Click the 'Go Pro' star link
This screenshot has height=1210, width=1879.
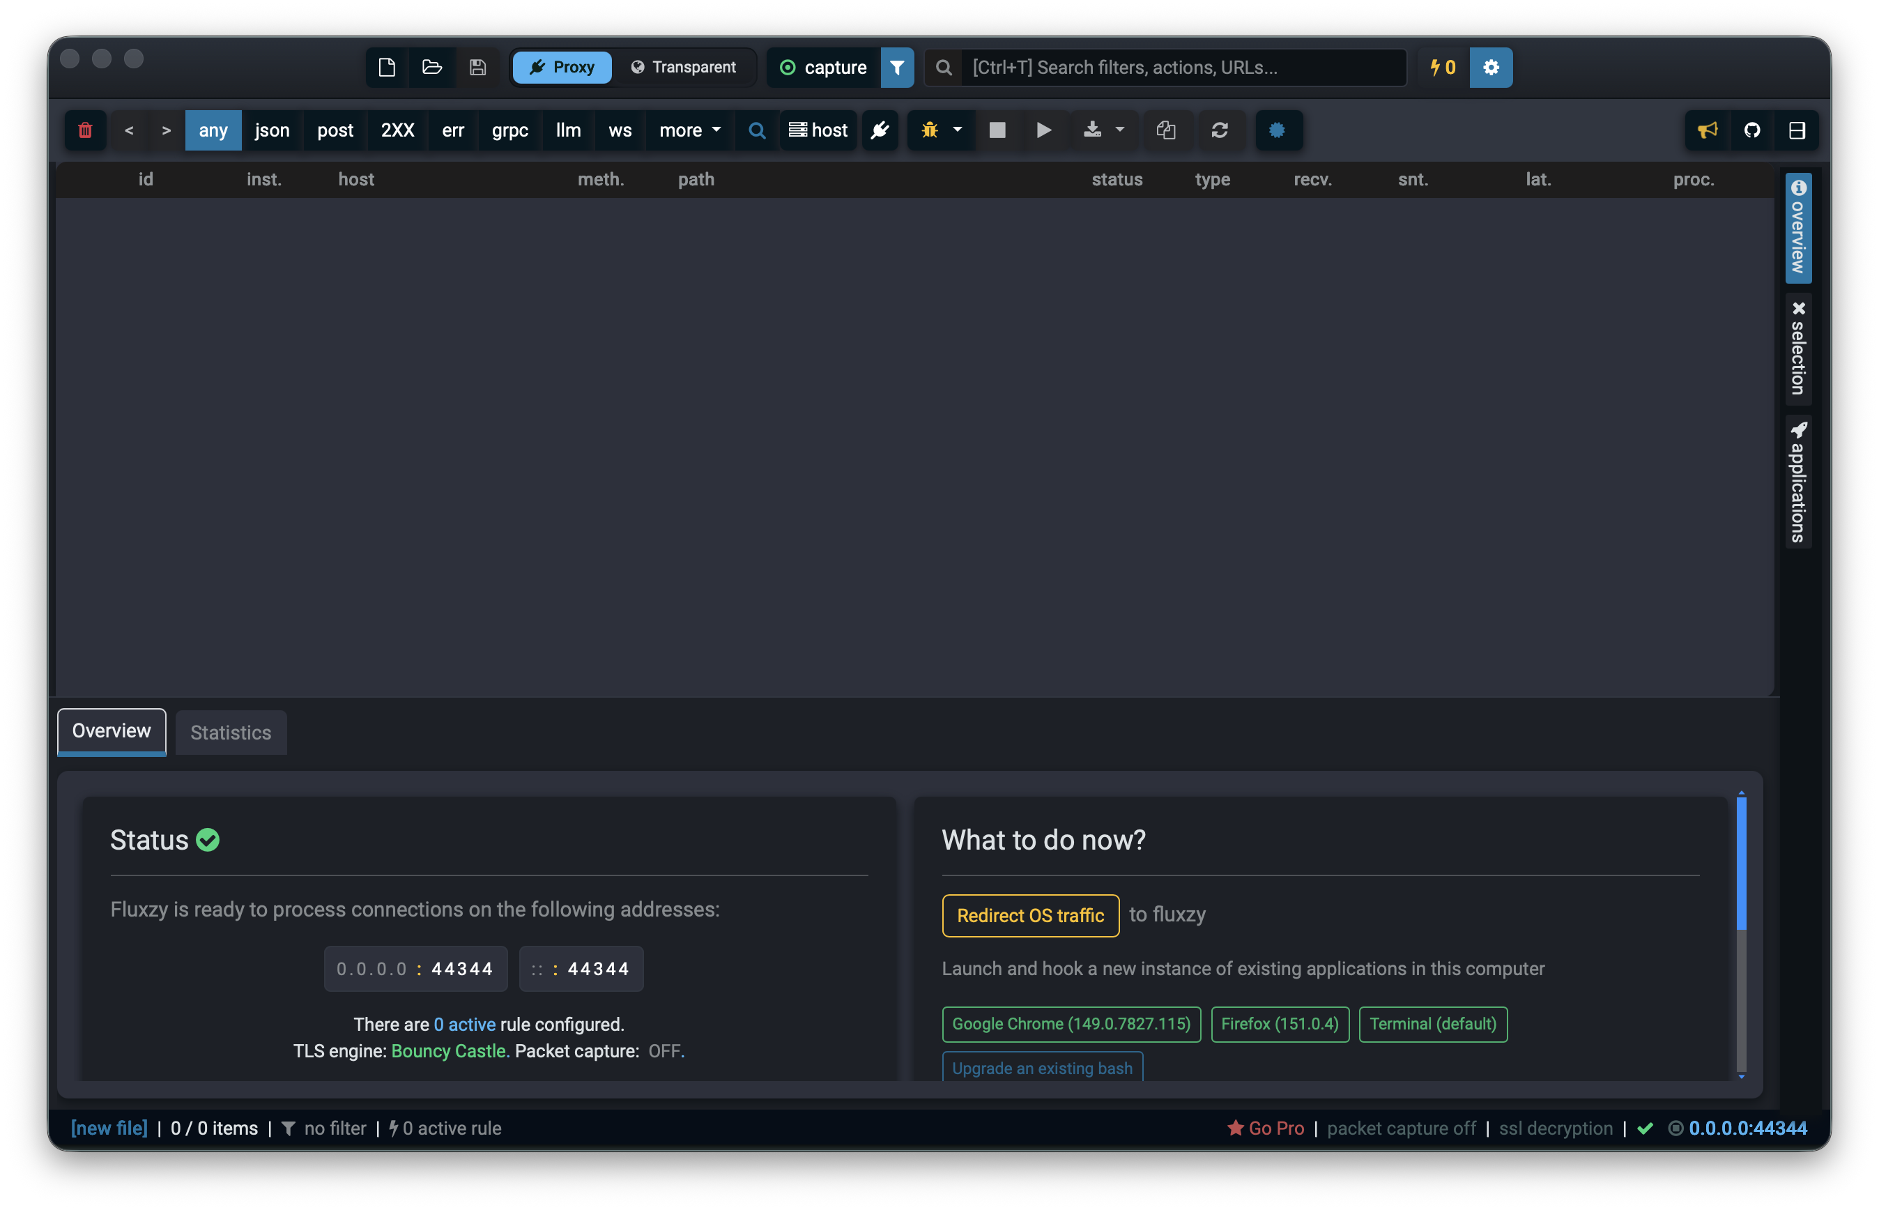[x=1266, y=1129]
